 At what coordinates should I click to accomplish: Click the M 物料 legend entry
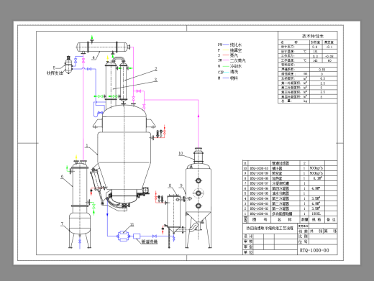(228, 78)
